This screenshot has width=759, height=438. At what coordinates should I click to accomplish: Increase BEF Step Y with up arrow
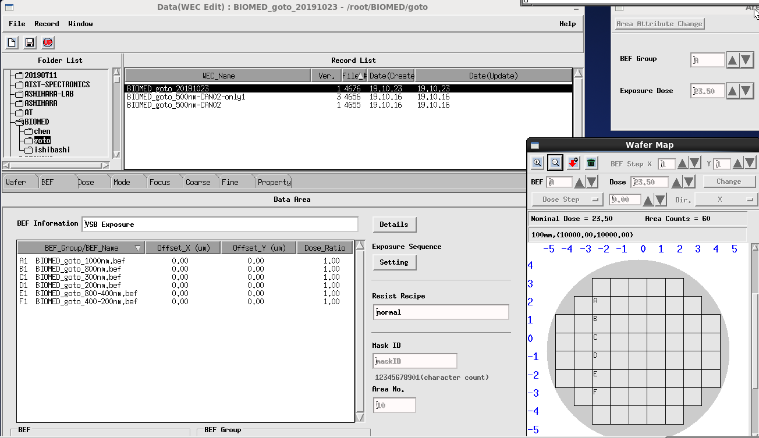[739, 164]
